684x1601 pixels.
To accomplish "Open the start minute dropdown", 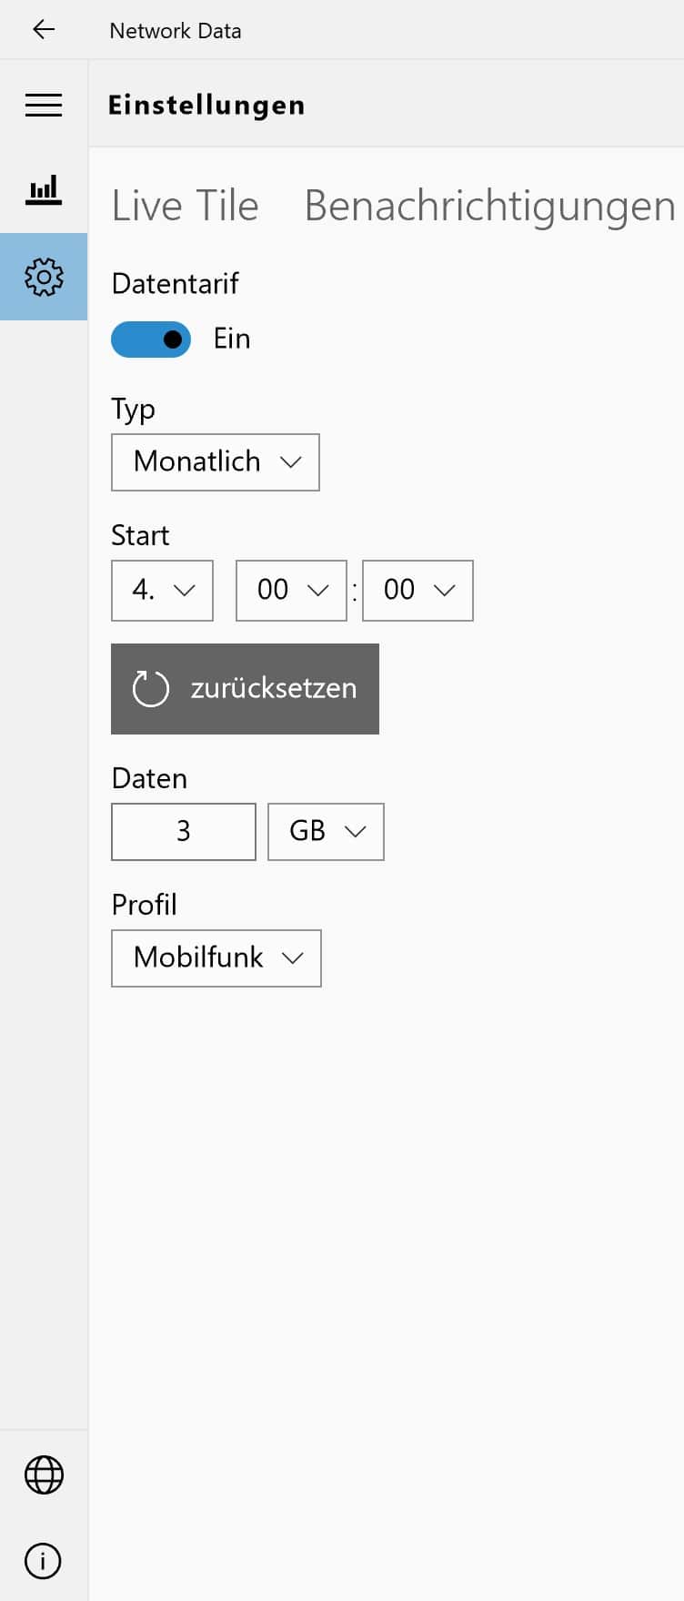I will click(417, 591).
